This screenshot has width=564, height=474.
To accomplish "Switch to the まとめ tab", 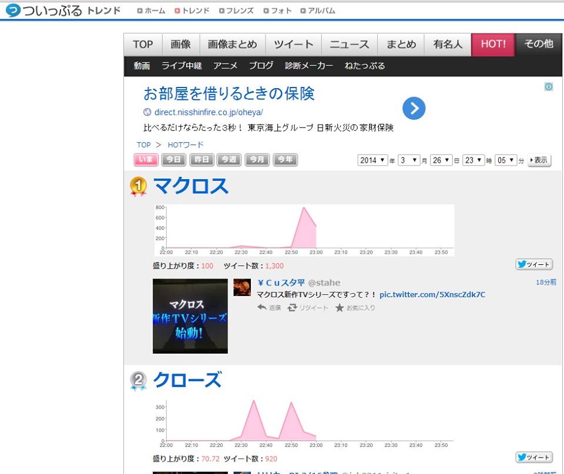I will click(401, 45).
